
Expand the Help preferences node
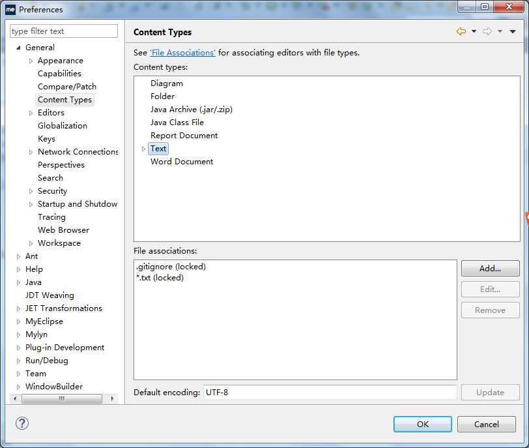(x=18, y=269)
